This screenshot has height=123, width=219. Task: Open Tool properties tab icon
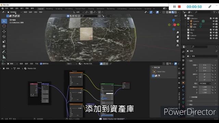[183, 52]
